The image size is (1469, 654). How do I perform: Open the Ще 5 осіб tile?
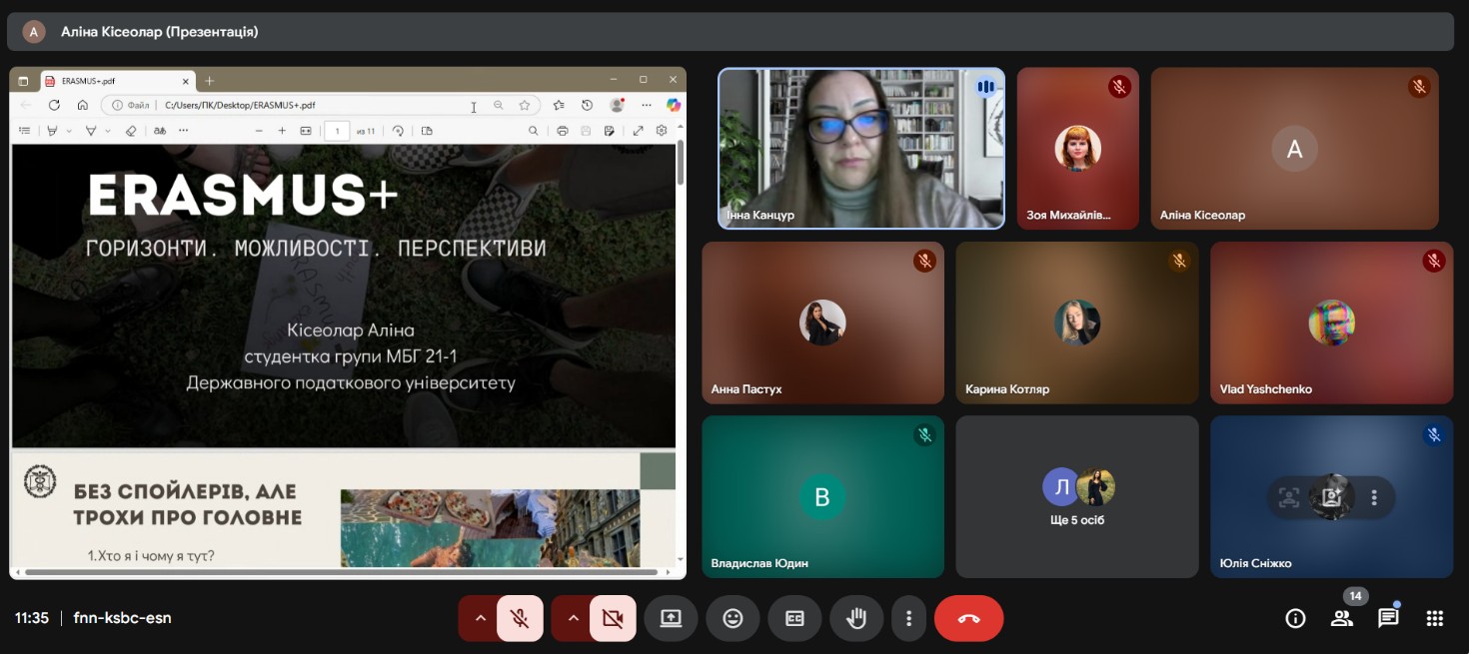pyautogui.click(x=1077, y=496)
